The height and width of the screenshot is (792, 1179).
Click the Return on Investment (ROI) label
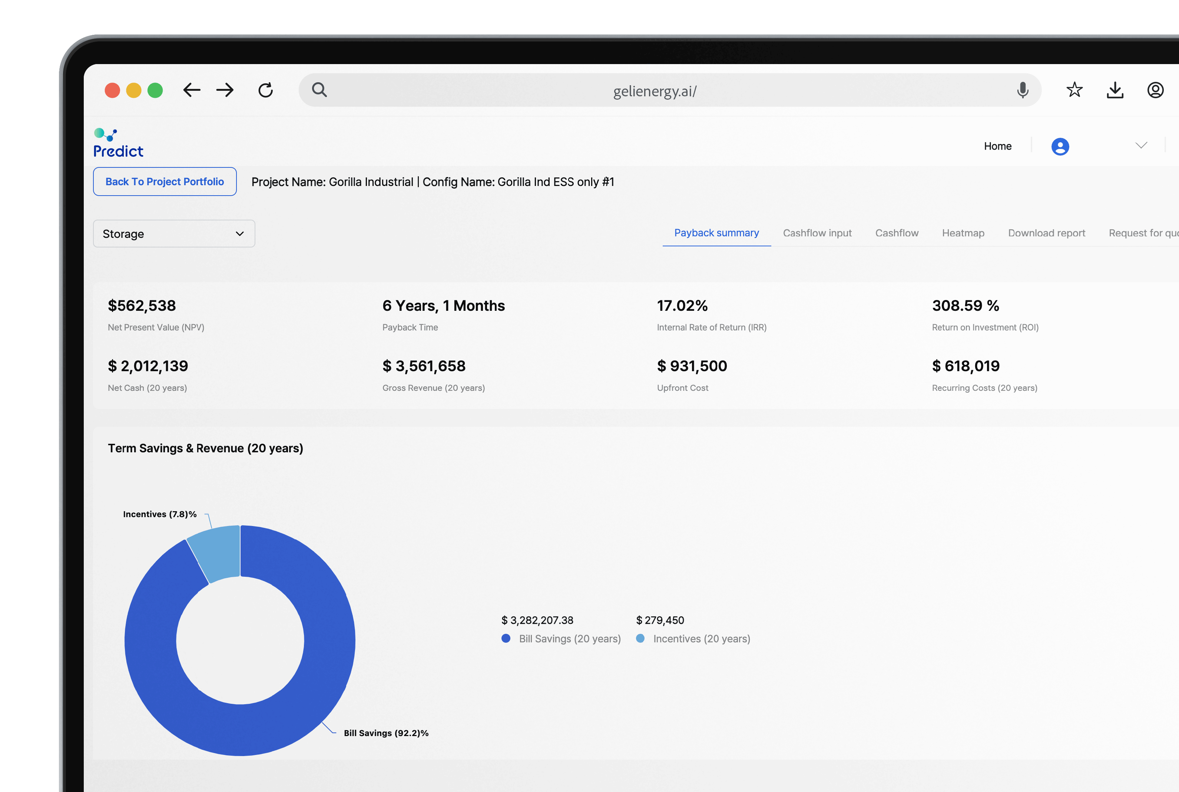[985, 327]
